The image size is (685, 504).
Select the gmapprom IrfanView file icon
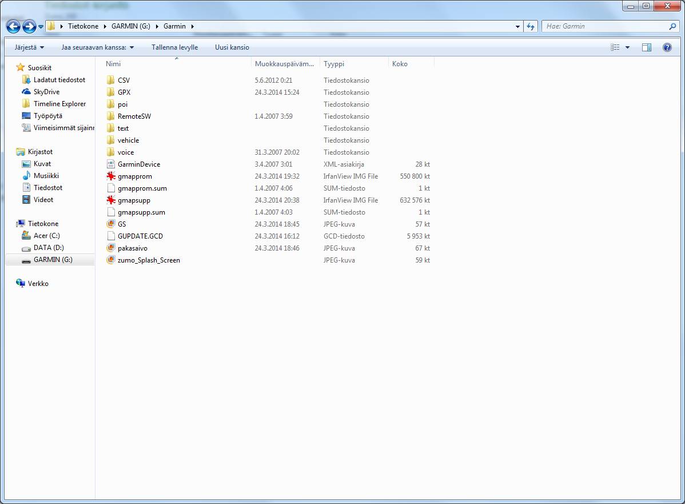(111, 176)
